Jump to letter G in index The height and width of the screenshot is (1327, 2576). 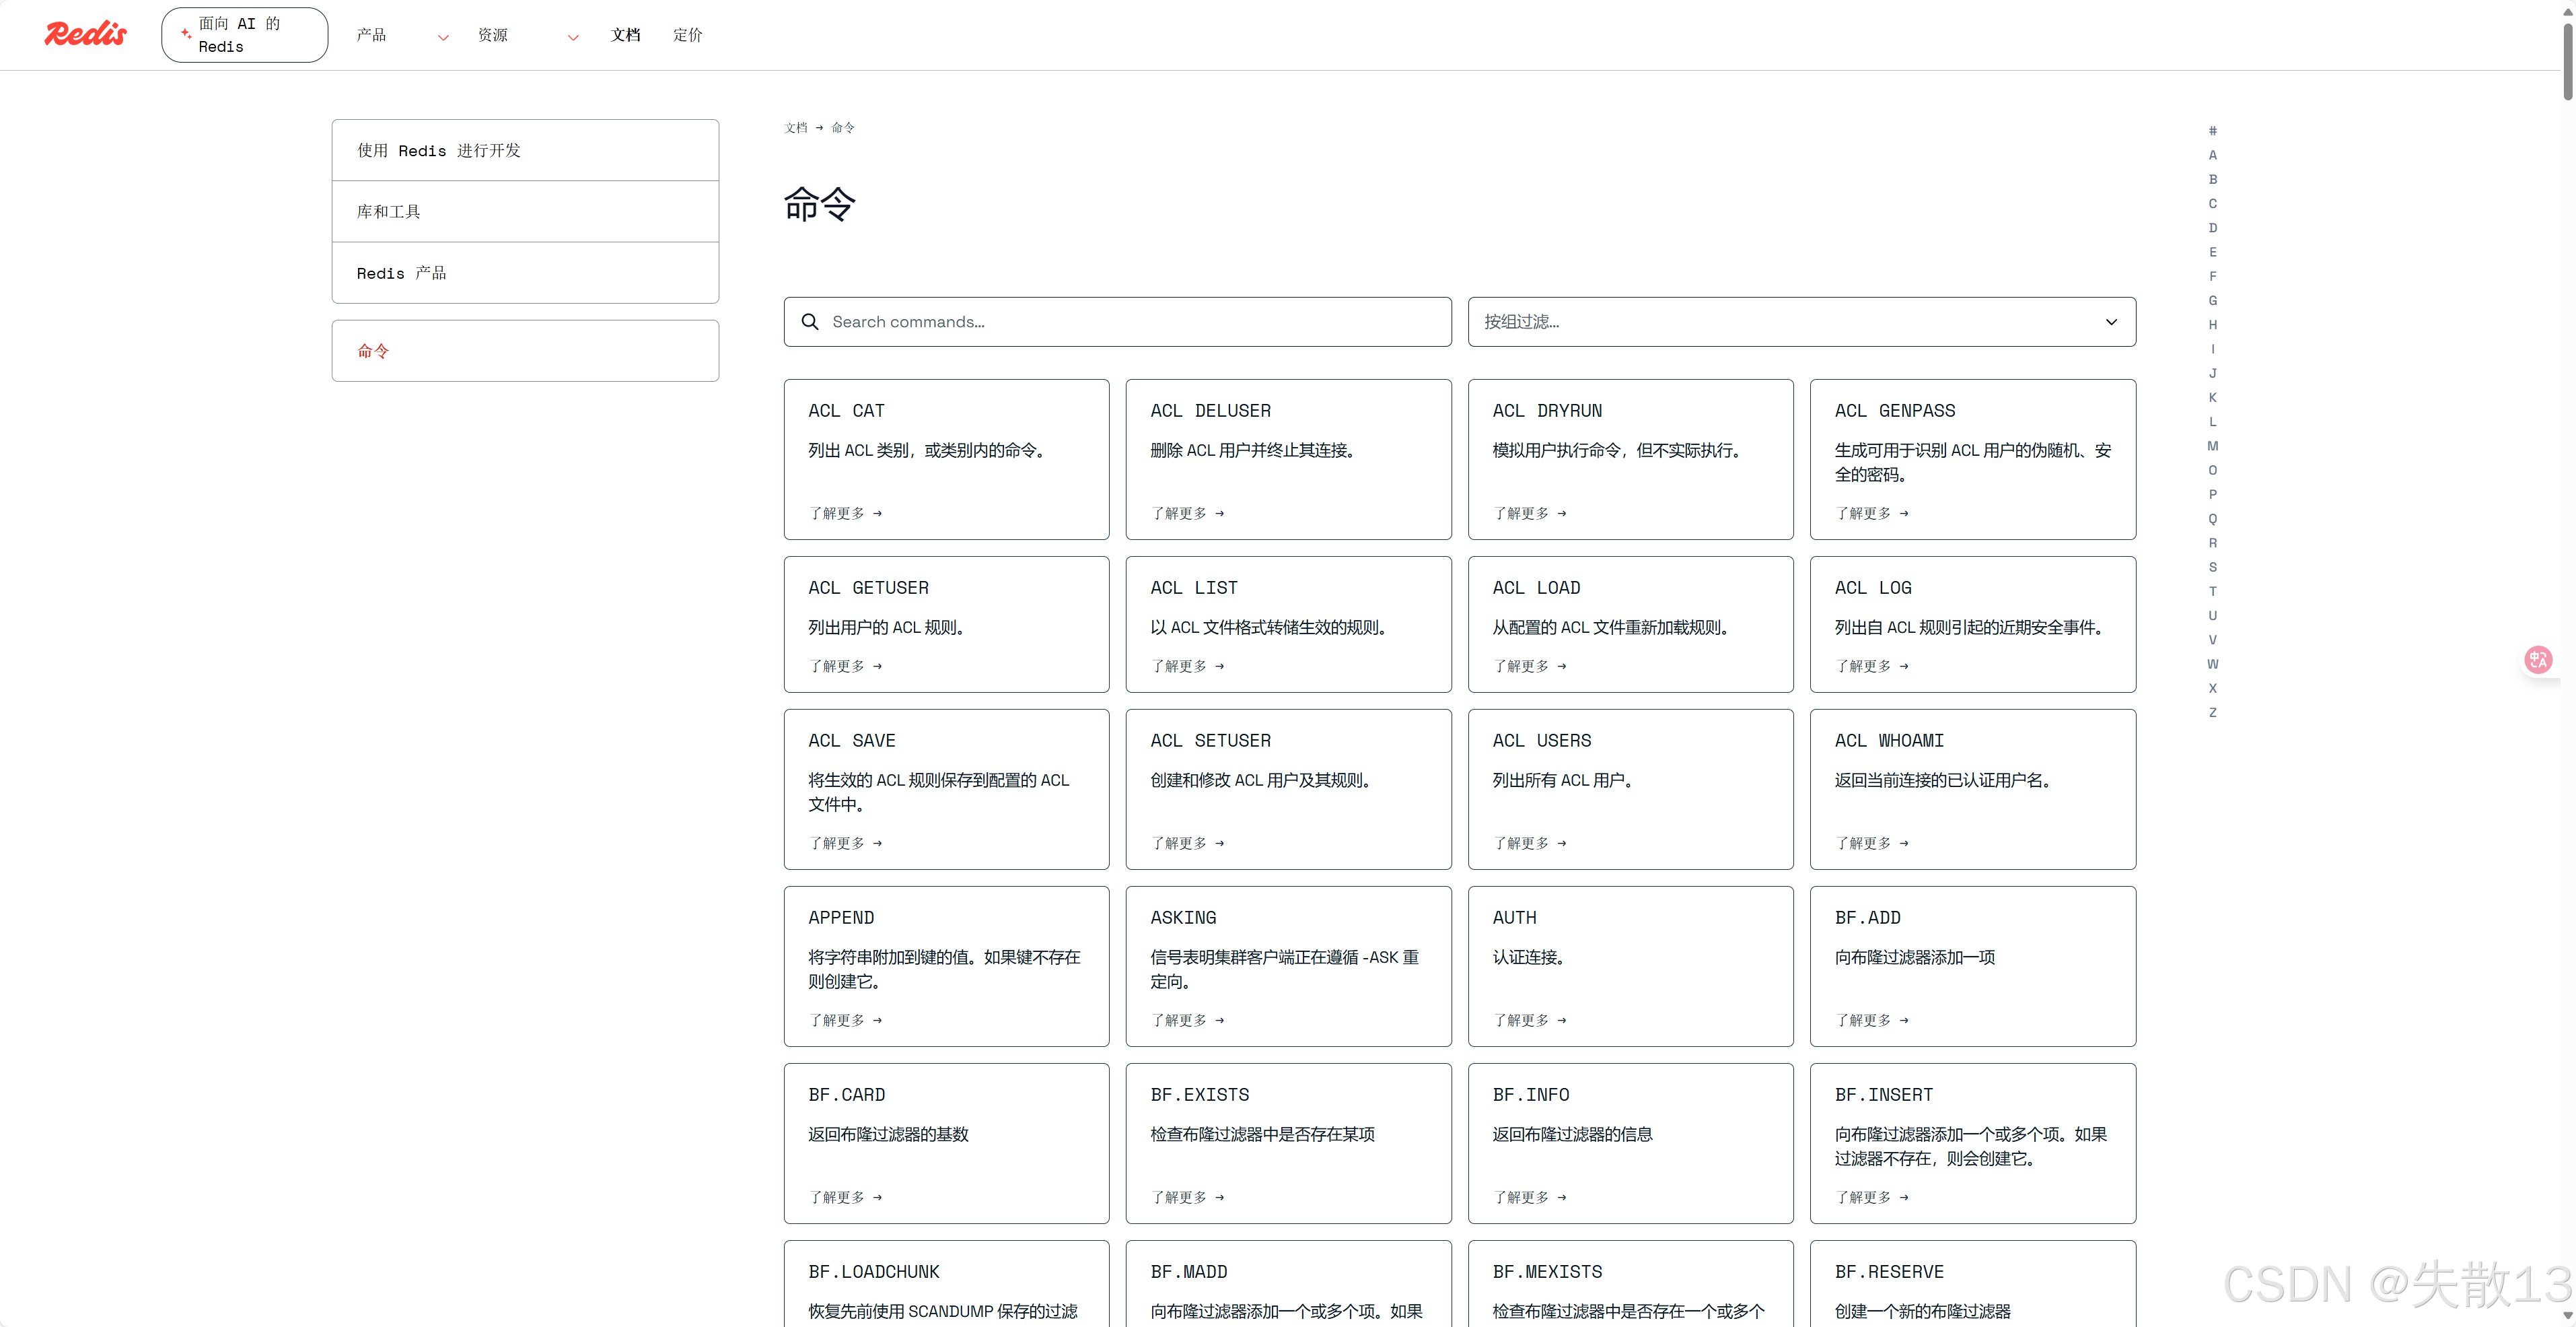2212,301
